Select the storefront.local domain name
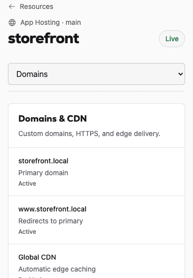This screenshot has height=278, width=193. pos(44,161)
